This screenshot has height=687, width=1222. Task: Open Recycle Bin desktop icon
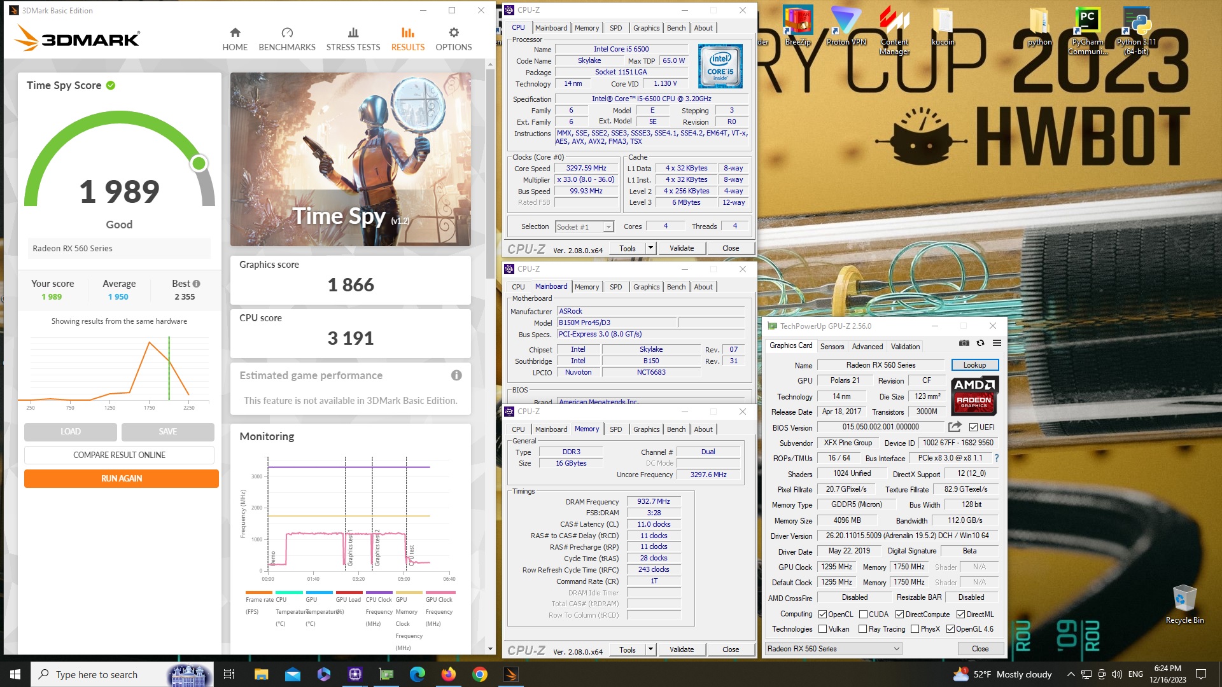coord(1184,604)
